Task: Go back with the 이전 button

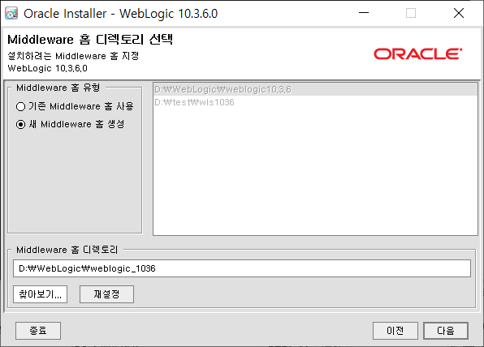Action: coord(395,331)
